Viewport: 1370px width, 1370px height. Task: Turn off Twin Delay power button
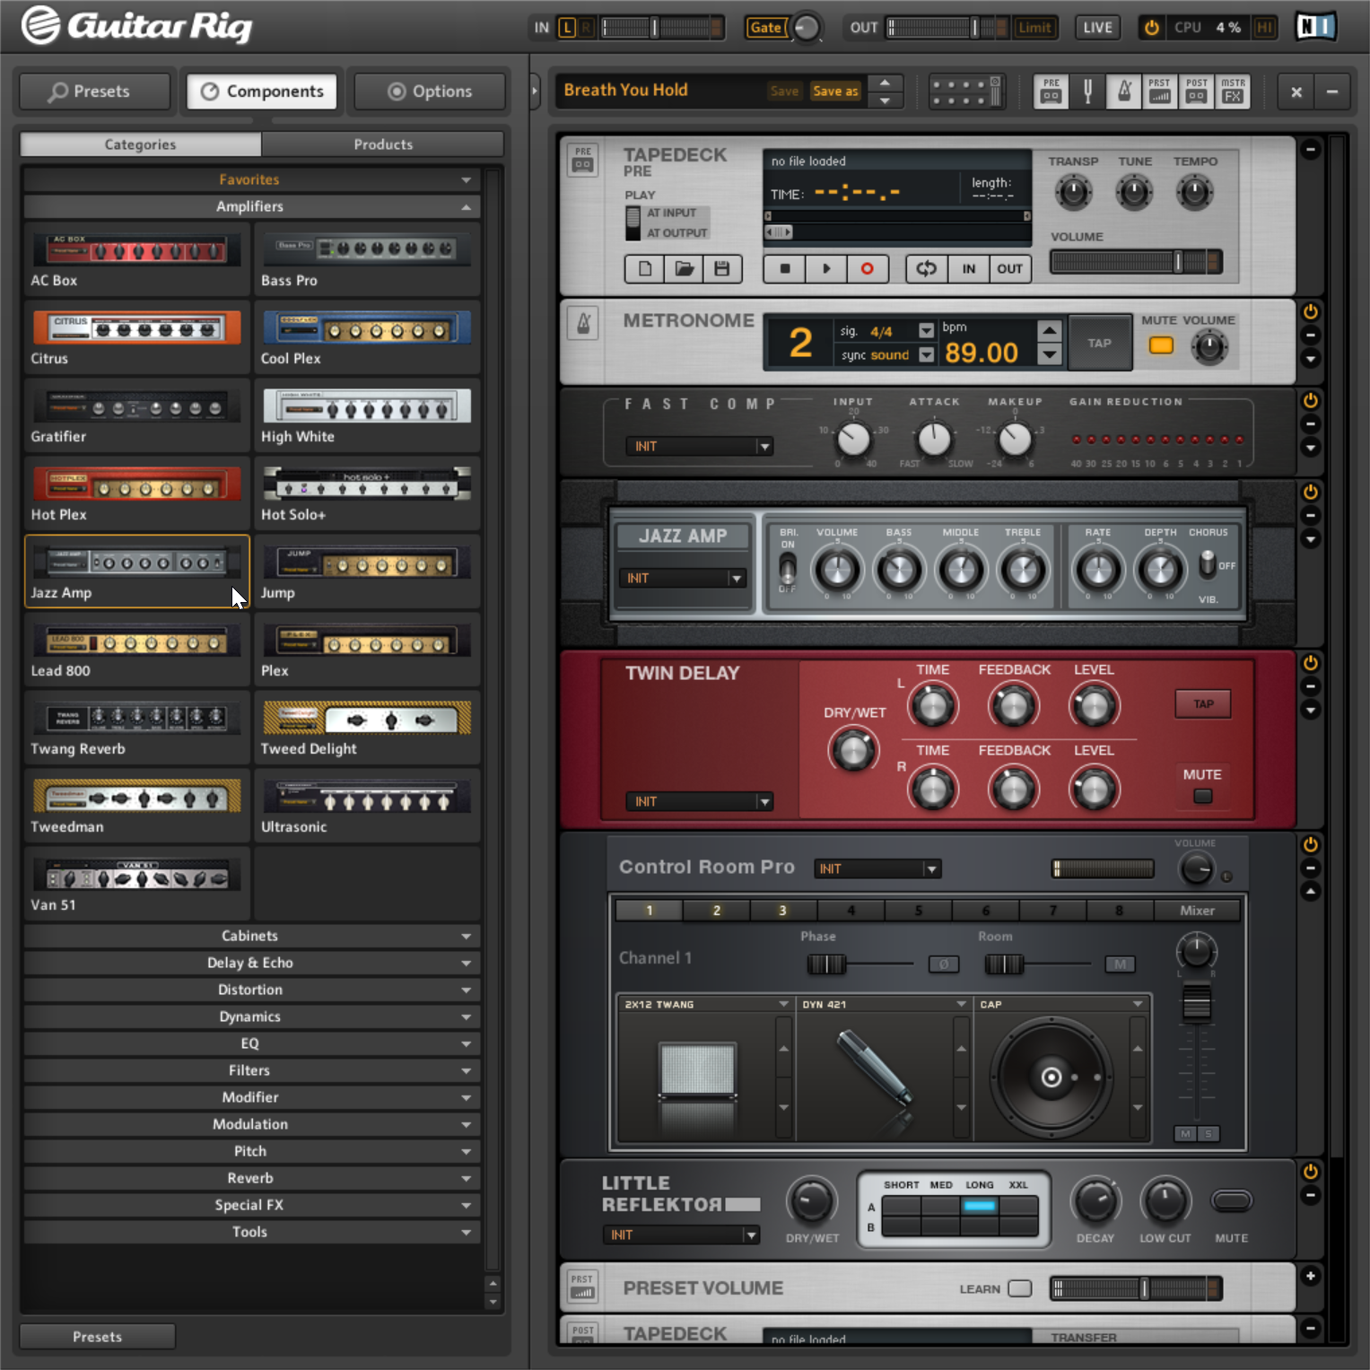1311,663
